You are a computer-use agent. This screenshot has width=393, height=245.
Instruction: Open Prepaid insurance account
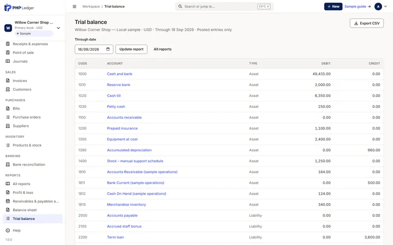[x=122, y=128]
